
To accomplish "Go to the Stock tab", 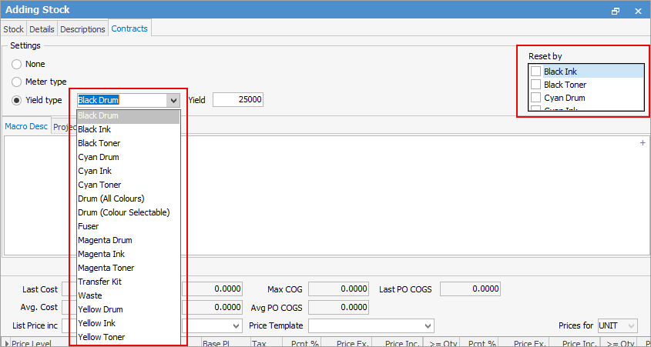I will pyautogui.click(x=14, y=29).
